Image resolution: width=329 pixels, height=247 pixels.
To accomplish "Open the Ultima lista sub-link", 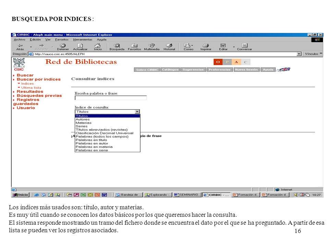I will pyautogui.click(x=31, y=87).
